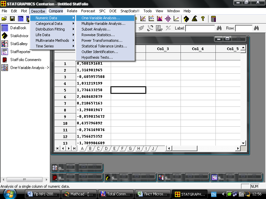Click the DataBook grid icon in the toolbar
The image size is (266, 199).
21,19
